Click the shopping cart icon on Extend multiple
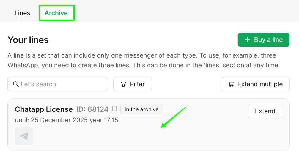The image size is (299, 153). point(231,84)
